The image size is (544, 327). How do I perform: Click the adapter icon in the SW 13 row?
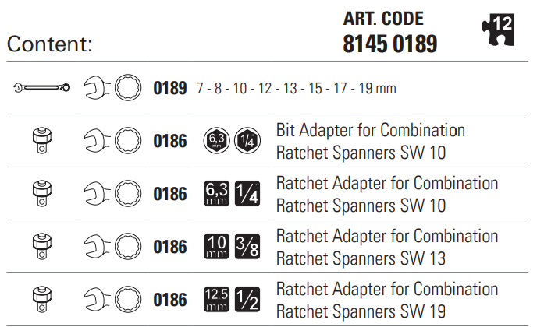(42, 247)
